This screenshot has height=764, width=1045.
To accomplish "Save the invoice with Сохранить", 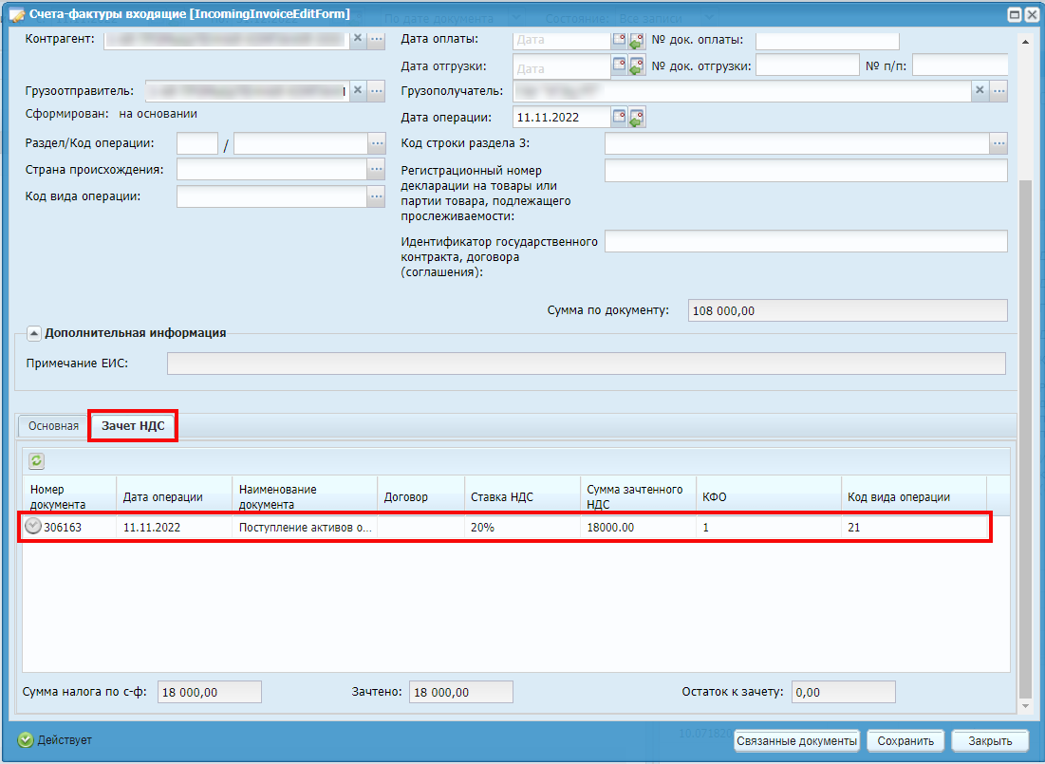I will (x=905, y=741).
